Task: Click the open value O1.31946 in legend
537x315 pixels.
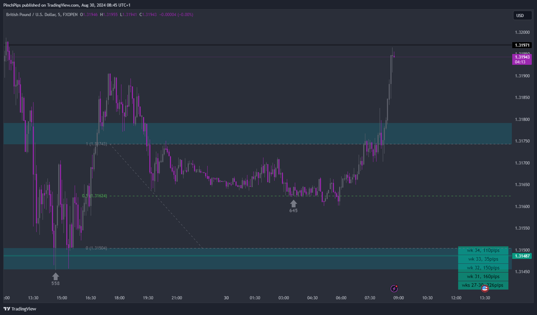Action: click(x=89, y=15)
